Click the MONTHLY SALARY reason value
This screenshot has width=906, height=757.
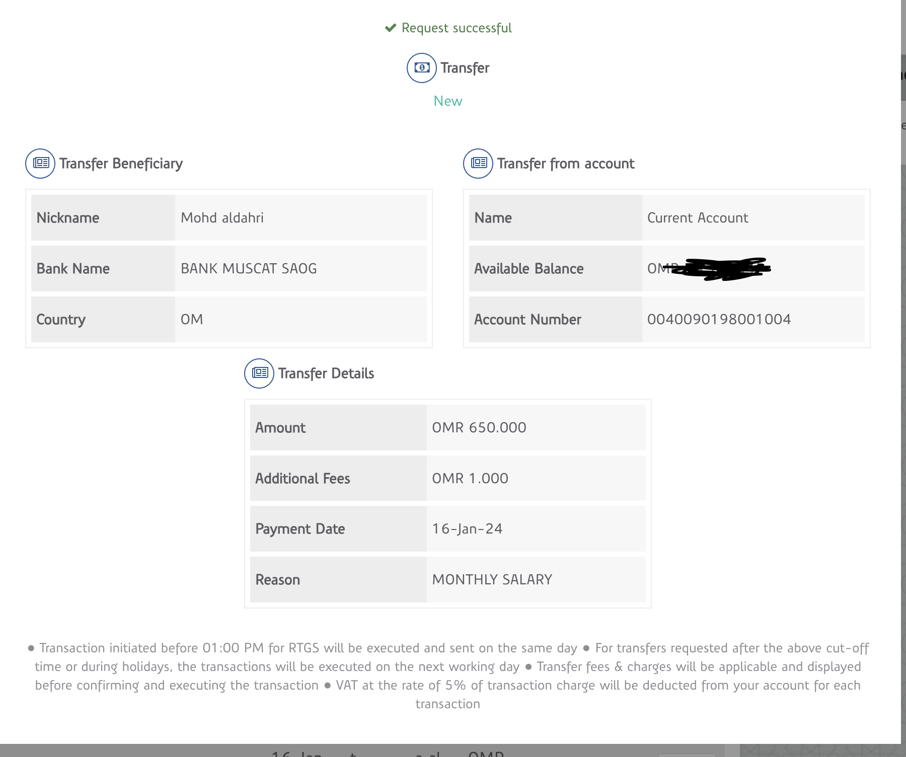(492, 580)
